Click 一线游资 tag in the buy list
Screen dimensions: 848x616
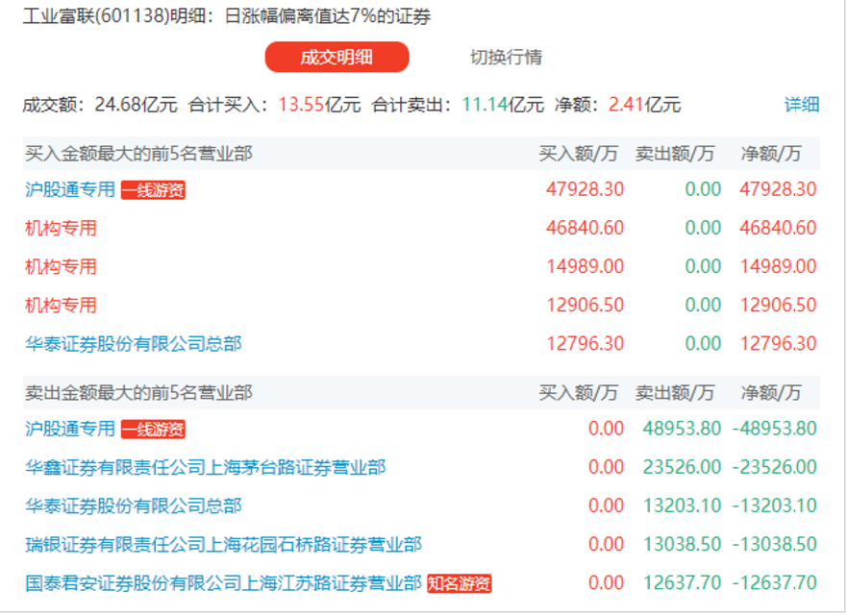153,190
